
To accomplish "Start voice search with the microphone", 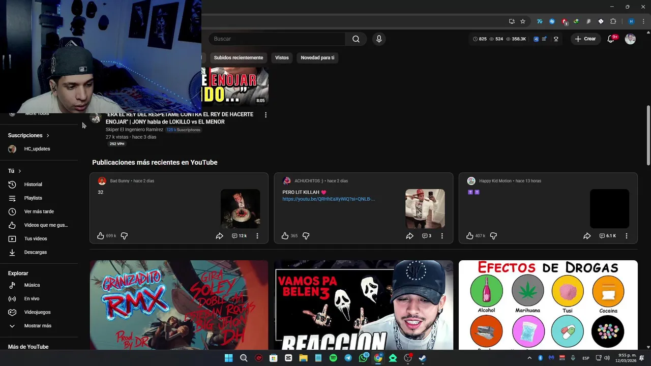I will pos(378,39).
